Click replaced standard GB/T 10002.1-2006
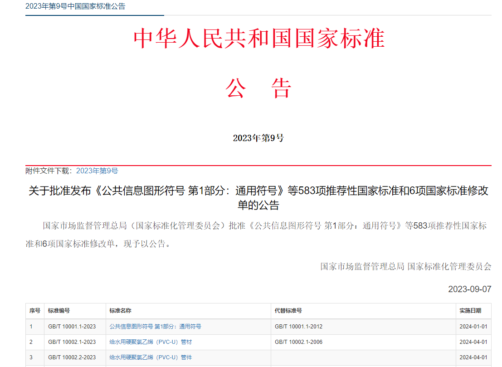Viewport: 502px width, 367px height. (298, 342)
